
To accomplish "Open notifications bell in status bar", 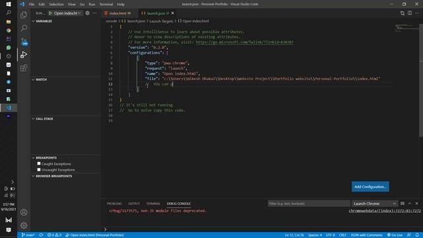I will (x=417, y=235).
